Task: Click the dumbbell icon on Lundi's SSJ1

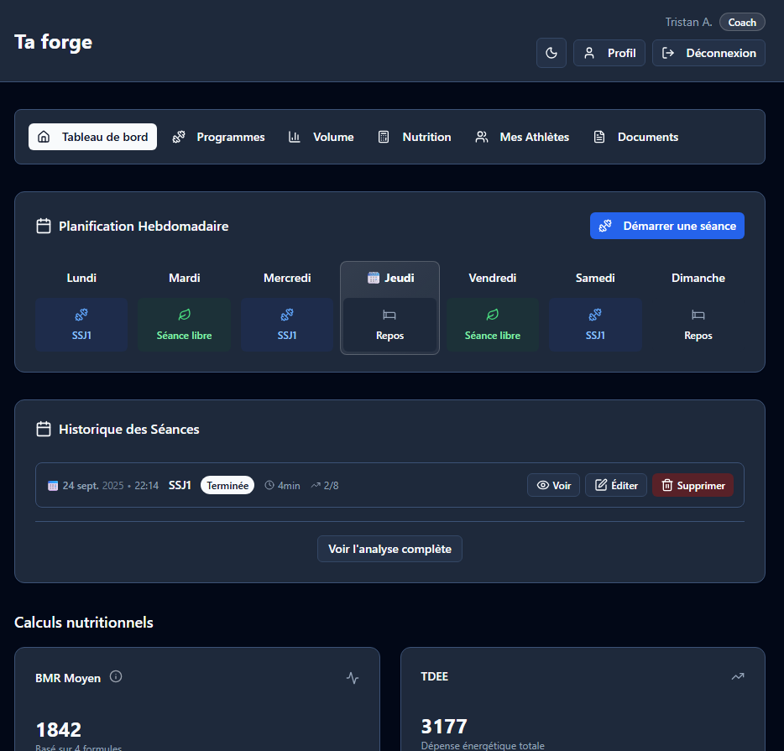Action: click(x=81, y=315)
